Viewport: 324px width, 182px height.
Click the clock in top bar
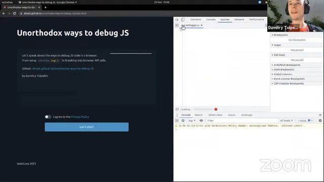[x=161, y=2]
